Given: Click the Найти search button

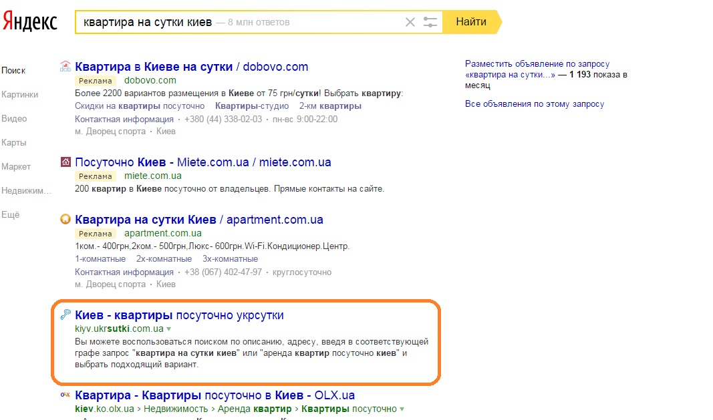Looking at the screenshot, I should tap(472, 22).
